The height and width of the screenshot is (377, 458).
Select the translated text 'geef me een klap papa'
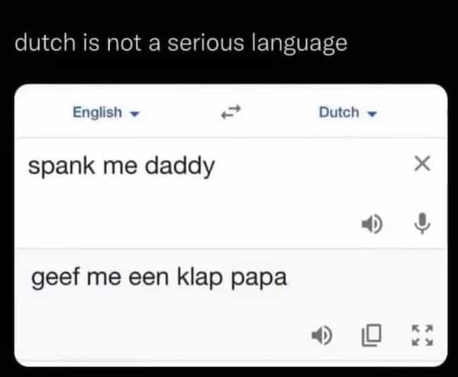(160, 276)
